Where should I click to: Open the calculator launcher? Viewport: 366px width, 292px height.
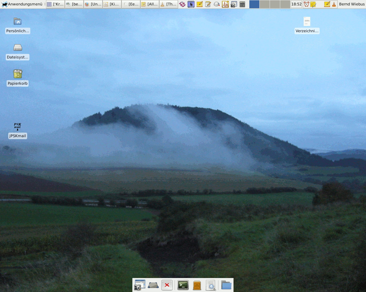coord(242,4)
